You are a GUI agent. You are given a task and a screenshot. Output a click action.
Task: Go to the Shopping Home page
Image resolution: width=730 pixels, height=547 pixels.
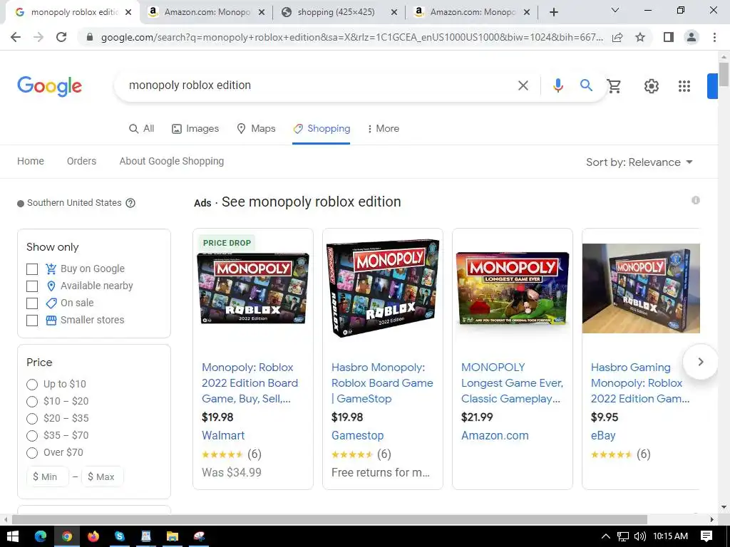pos(31,161)
